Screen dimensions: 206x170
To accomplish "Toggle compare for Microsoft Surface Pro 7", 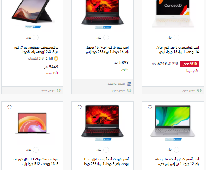I will (36, 38).
